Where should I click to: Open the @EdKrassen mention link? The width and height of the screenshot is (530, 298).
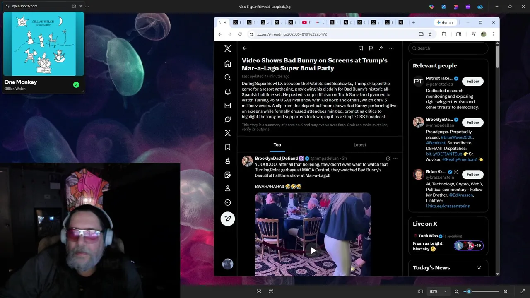(x=461, y=195)
